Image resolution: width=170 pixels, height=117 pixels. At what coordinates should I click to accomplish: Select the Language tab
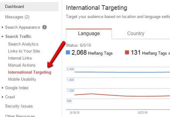(x=89, y=33)
